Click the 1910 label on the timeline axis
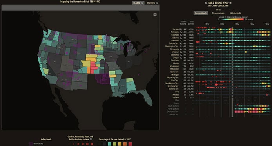The height and width of the screenshot is (146, 272). (267, 24)
